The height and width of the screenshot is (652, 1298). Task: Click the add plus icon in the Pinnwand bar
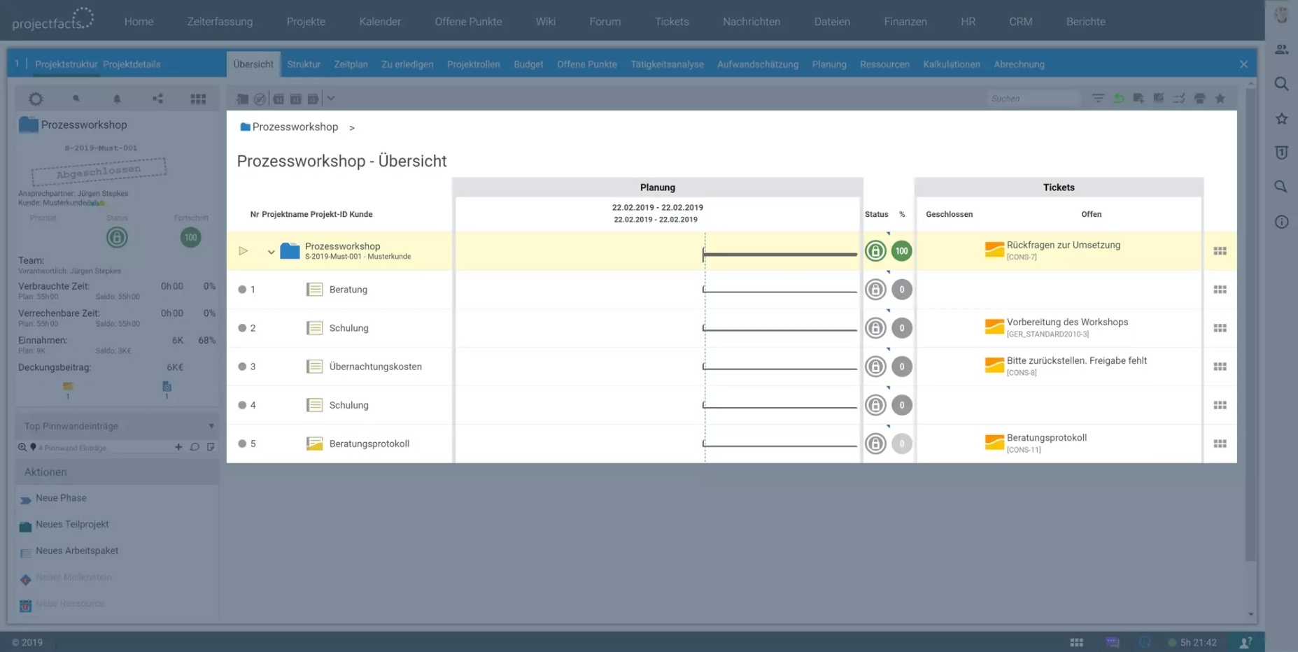coord(178,447)
